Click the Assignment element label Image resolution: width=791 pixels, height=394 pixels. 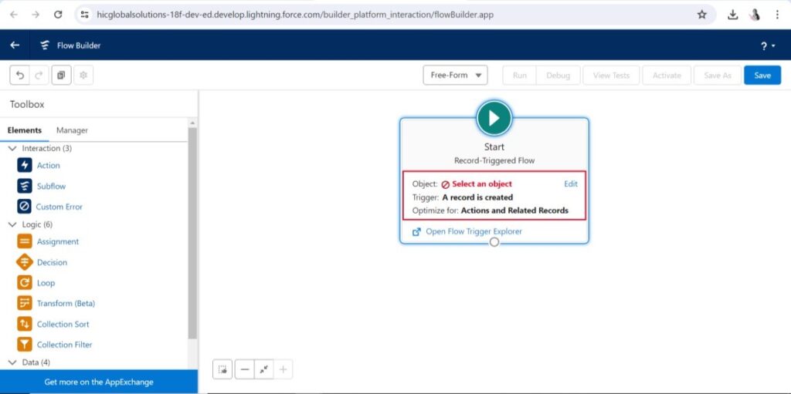click(x=58, y=242)
